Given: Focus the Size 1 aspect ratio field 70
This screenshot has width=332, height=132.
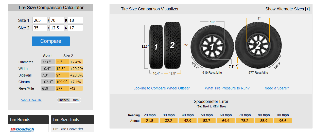Looking at the screenshot, I should click(x=57, y=20).
